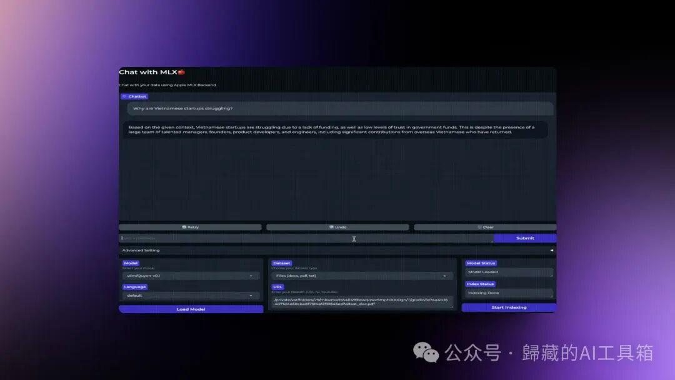The height and width of the screenshot is (380, 675).
Task: Click the Start Indexing button
Action: [x=509, y=307]
